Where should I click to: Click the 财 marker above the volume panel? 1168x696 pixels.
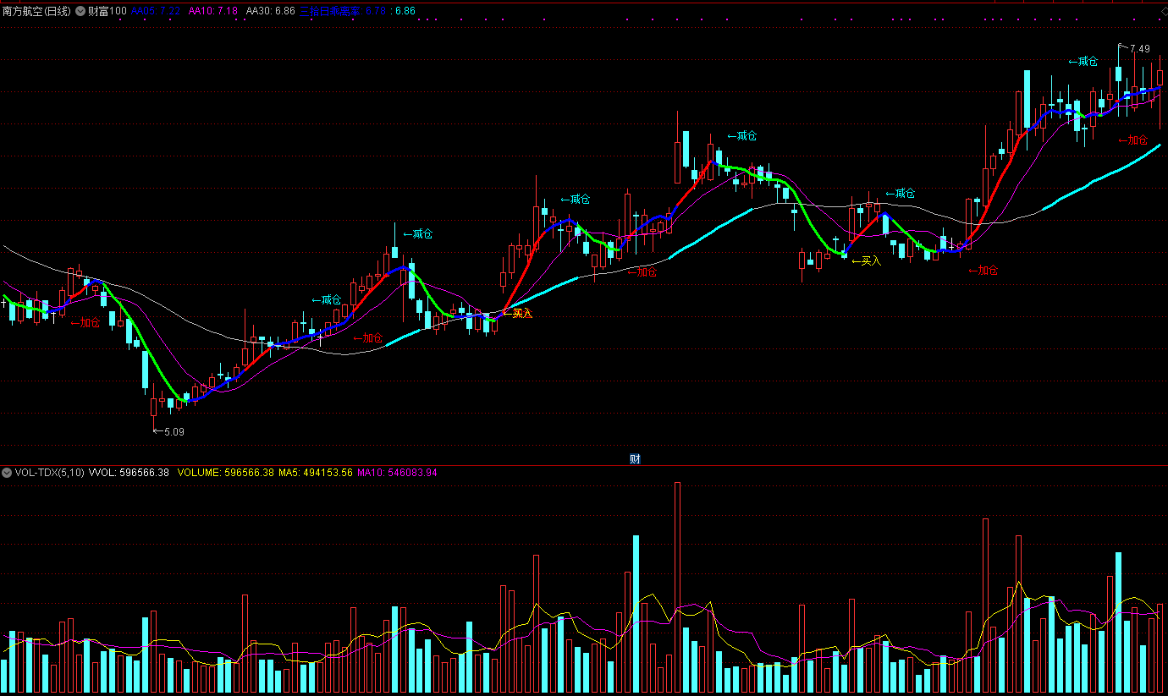(x=635, y=459)
